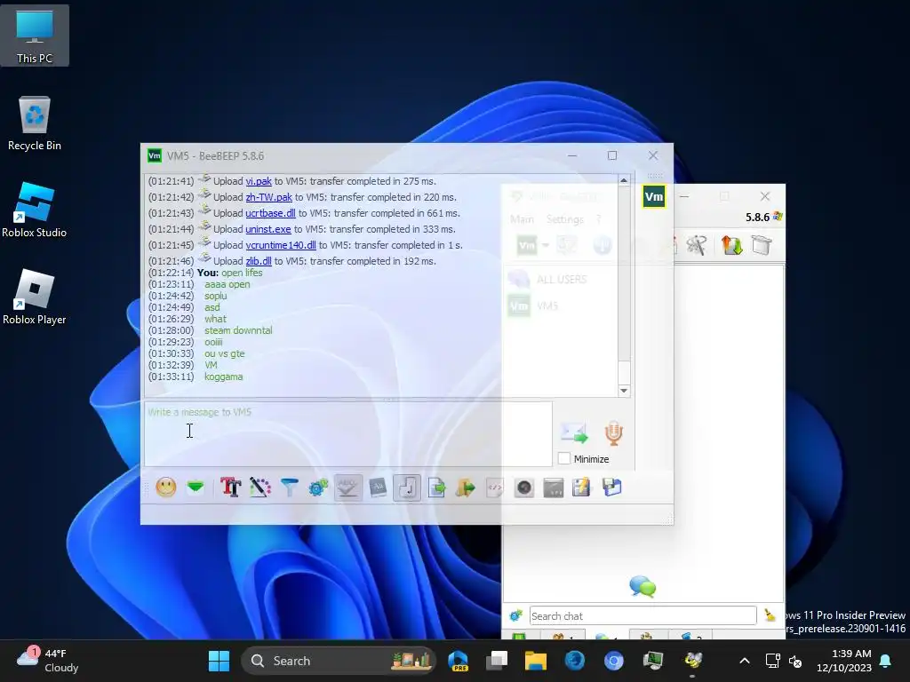Click the send file document icon
Viewport: 910px width, 682px height.
tap(436, 488)
